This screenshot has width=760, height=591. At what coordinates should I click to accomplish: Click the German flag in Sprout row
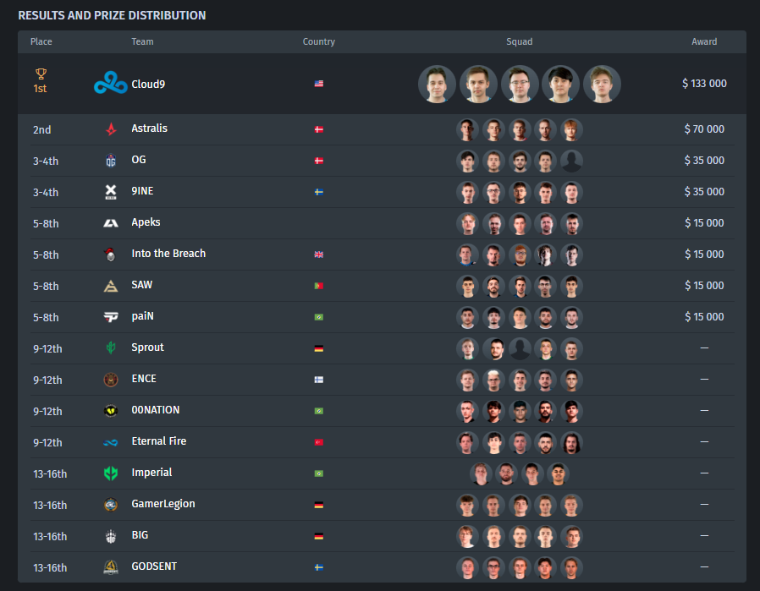319,348
